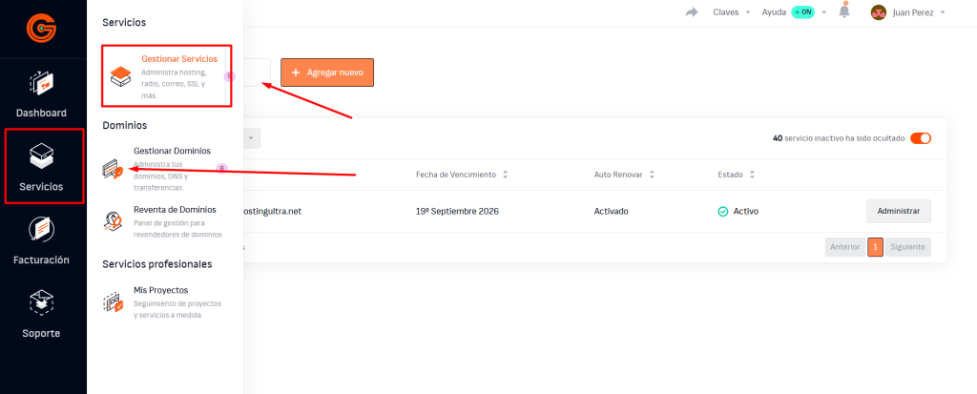
Task: Click the Administrar button
Action: pyautogui.click(x=898, y=211)
